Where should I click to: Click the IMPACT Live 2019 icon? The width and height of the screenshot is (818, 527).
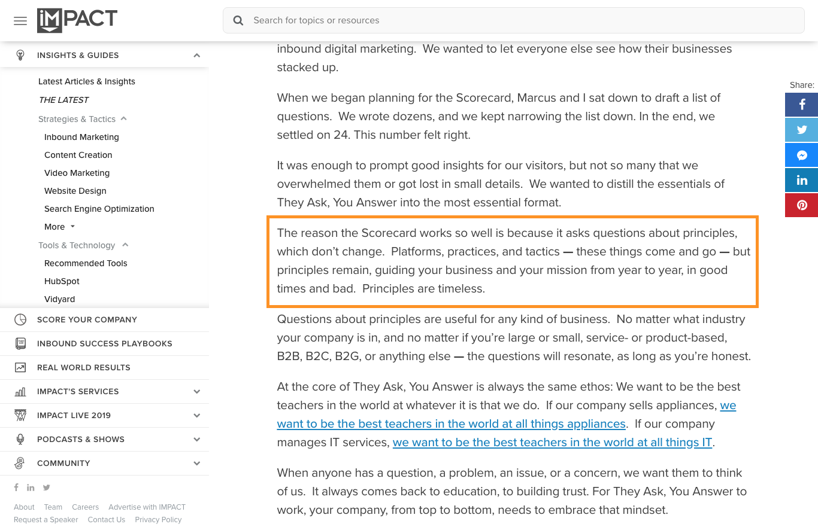(20, 415)
